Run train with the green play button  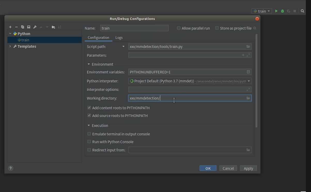click(x=276, y=11)
